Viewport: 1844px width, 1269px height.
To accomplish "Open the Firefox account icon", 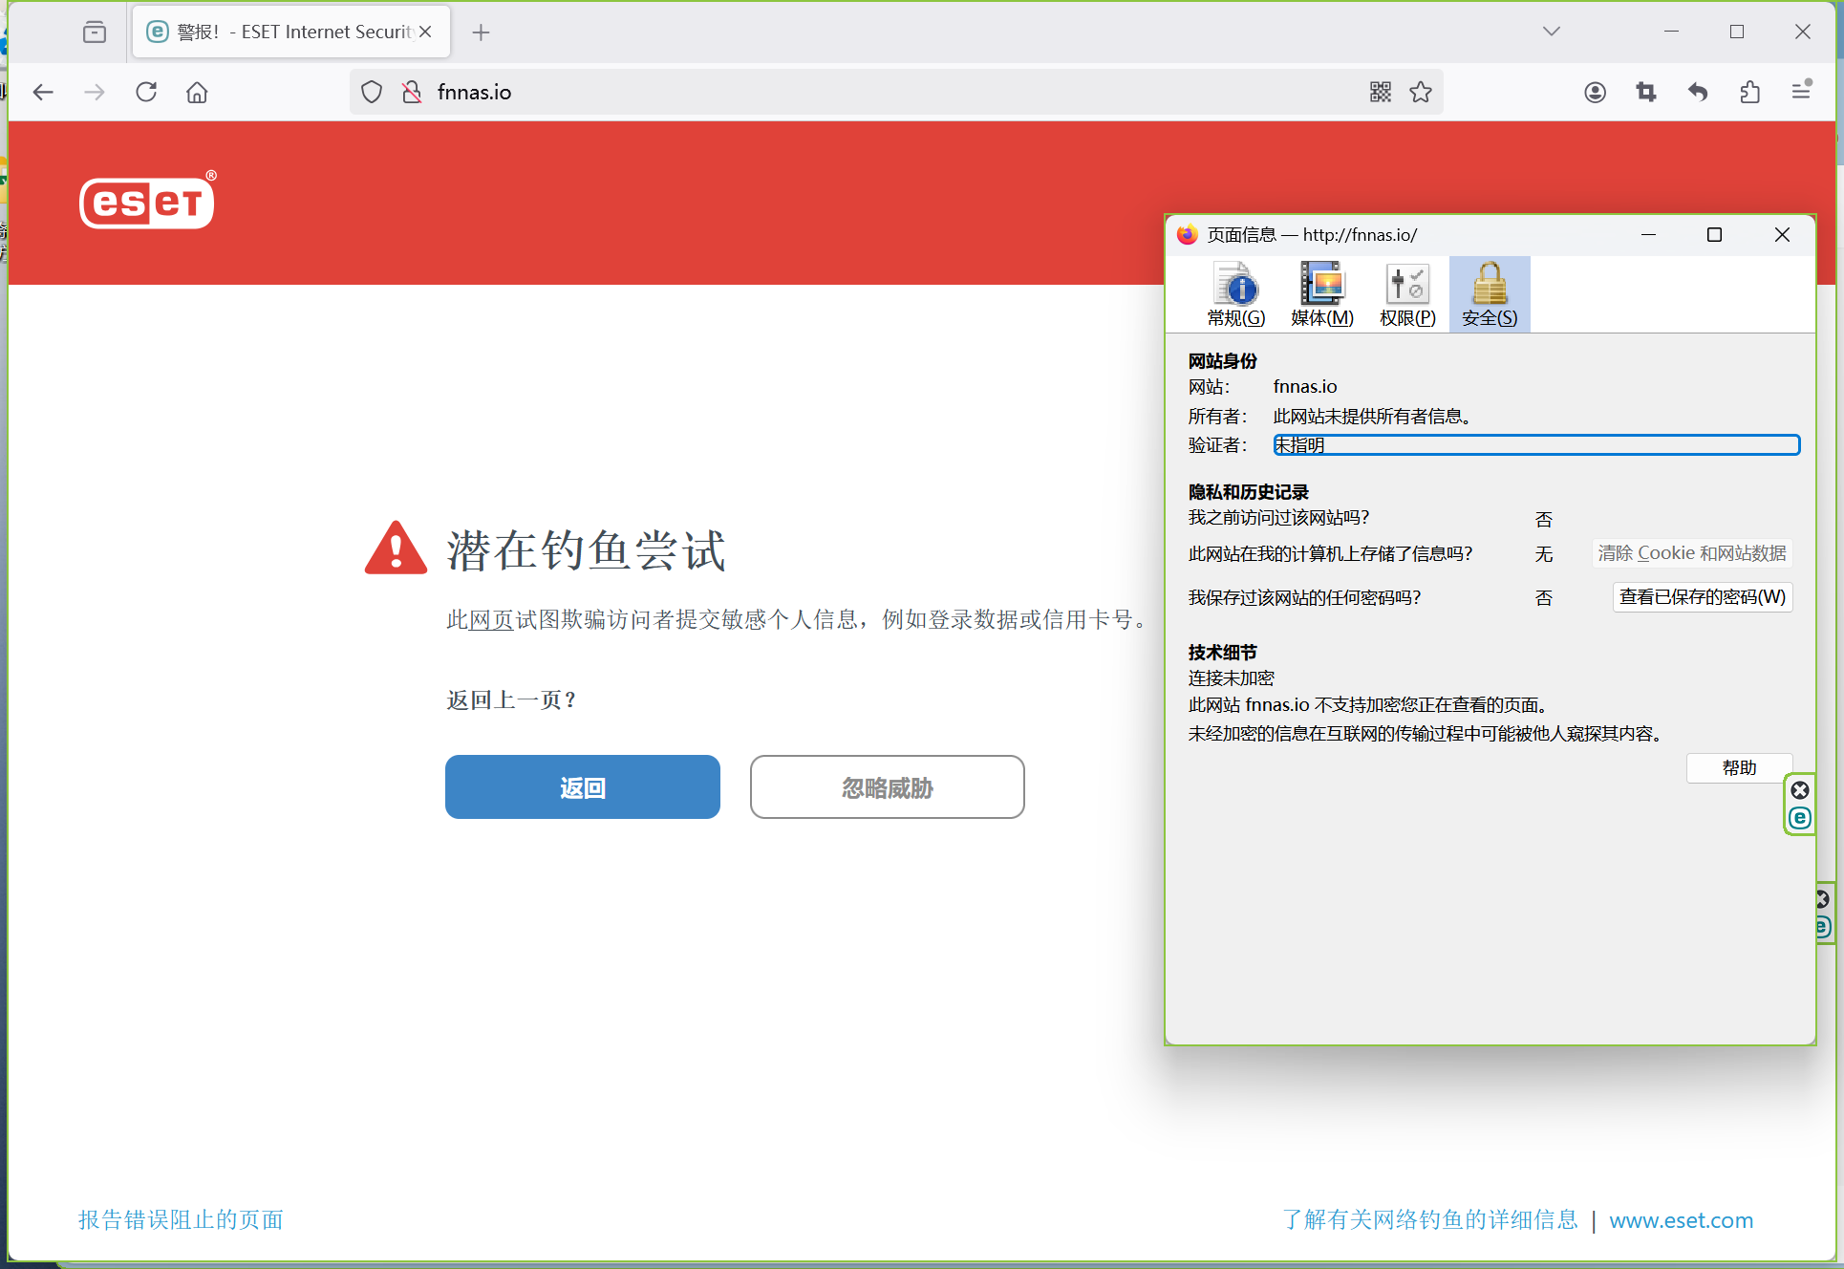I will tap(1595, 92).
